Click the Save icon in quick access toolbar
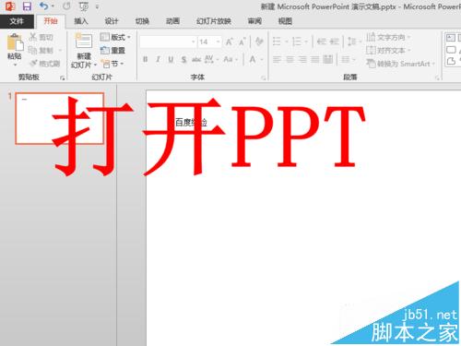461x346 pixels. pyautogui.click(x=27, y=6)
